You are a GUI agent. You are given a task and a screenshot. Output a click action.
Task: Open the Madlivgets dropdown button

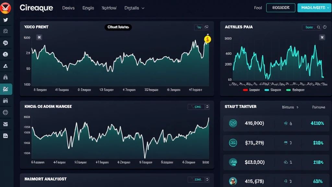313,8
